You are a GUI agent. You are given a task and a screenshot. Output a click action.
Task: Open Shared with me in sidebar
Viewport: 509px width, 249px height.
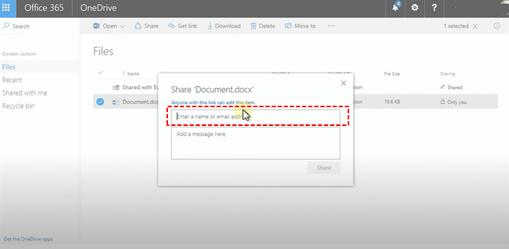click(x=24, y=92)
